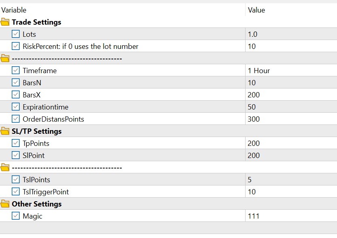This screenshot has height=238, width=337.
Task: Click folder icon of separator above Timeframe
Action: pyautogui.click(x=5, y=58)
